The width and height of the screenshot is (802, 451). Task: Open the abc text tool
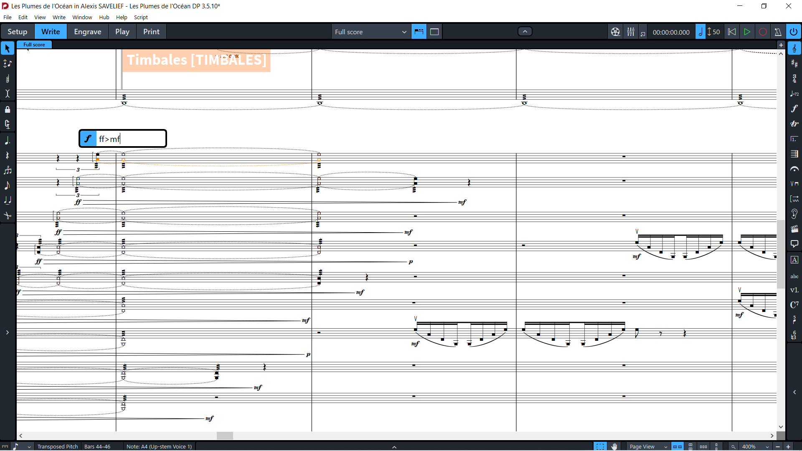[794, 276]
